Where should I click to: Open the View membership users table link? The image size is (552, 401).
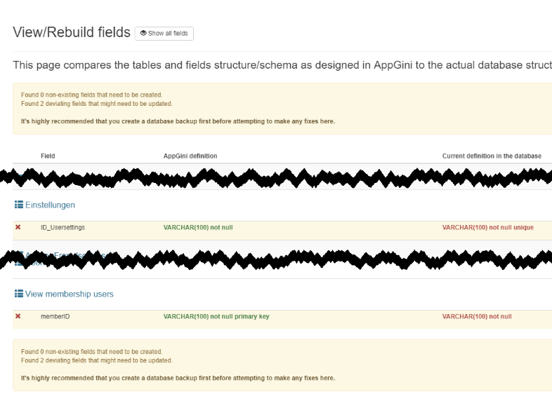[69, 294]
